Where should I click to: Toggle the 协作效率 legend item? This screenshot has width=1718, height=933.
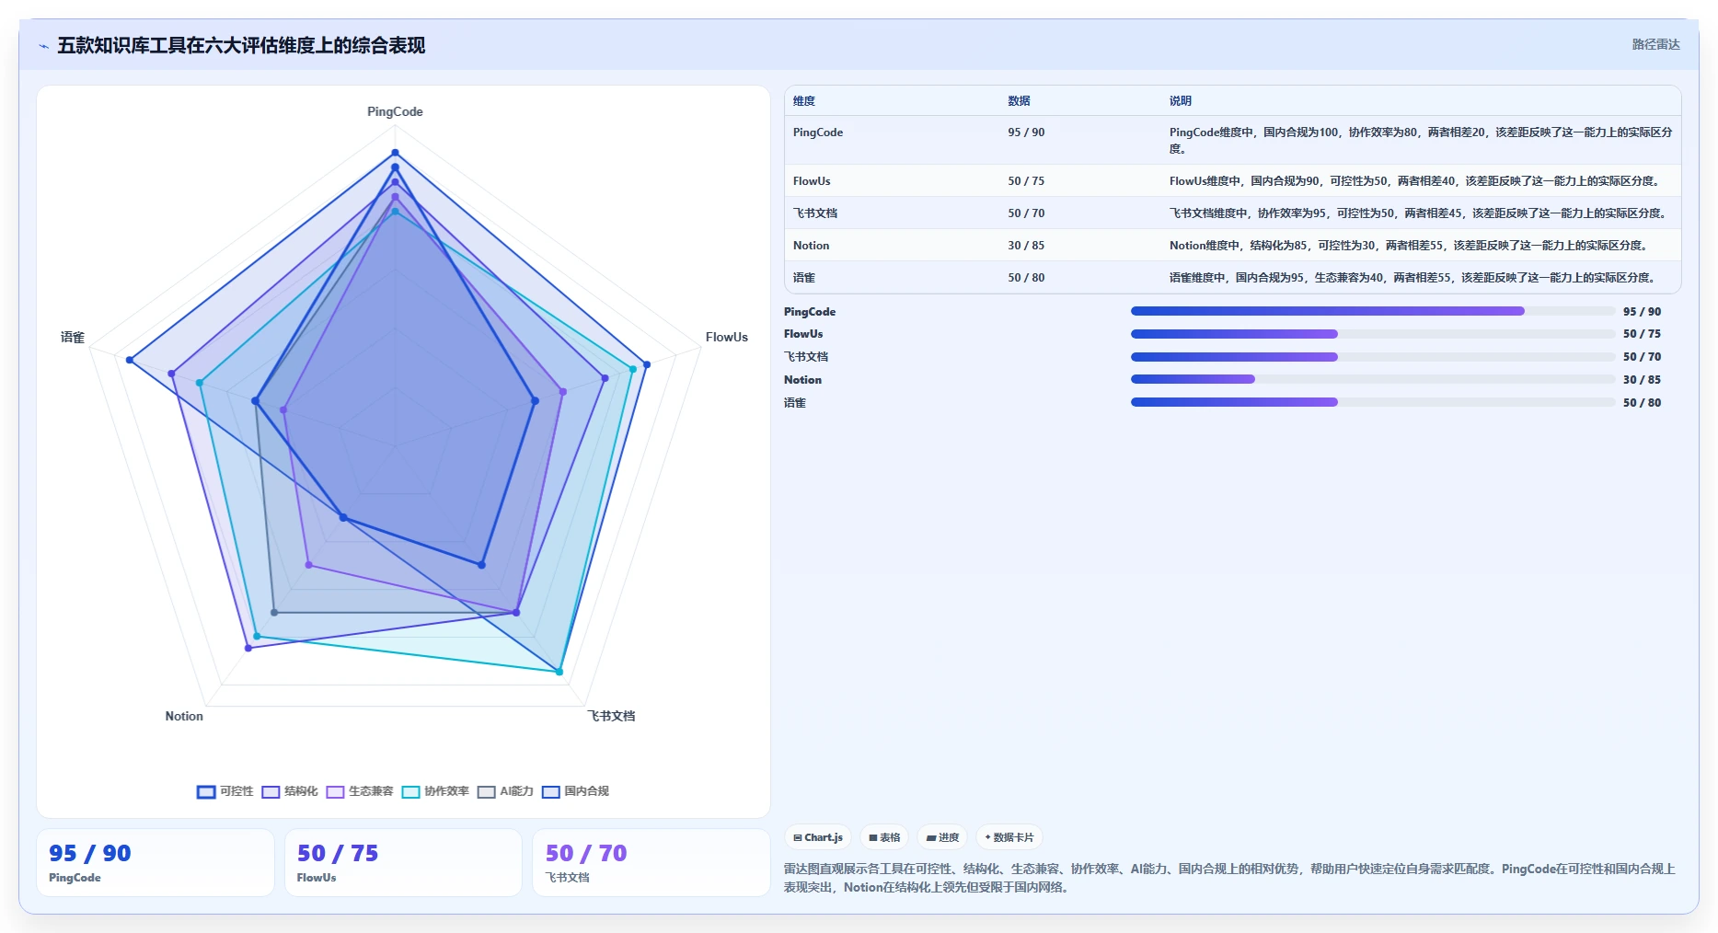(x=435, y=791)
